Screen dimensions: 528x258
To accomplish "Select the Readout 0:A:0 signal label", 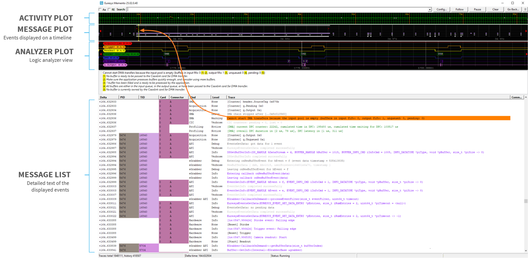I will pyautogui.click(x=115, y=51).
